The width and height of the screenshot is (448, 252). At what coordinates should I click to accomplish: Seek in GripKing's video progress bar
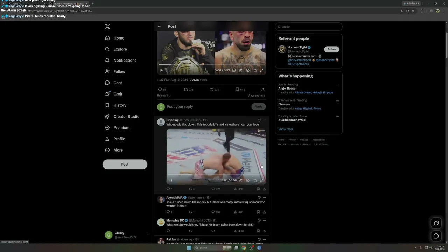coord(216,175)
